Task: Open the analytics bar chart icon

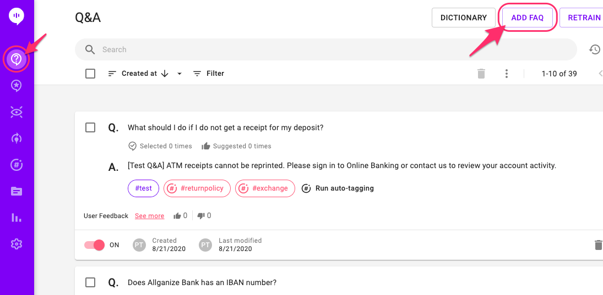Action: (16, 218)
